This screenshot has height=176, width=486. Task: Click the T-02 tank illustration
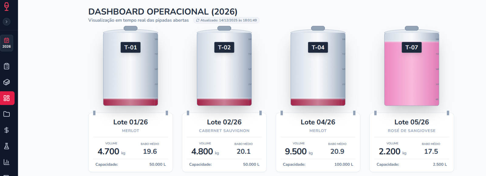(224, 73)
